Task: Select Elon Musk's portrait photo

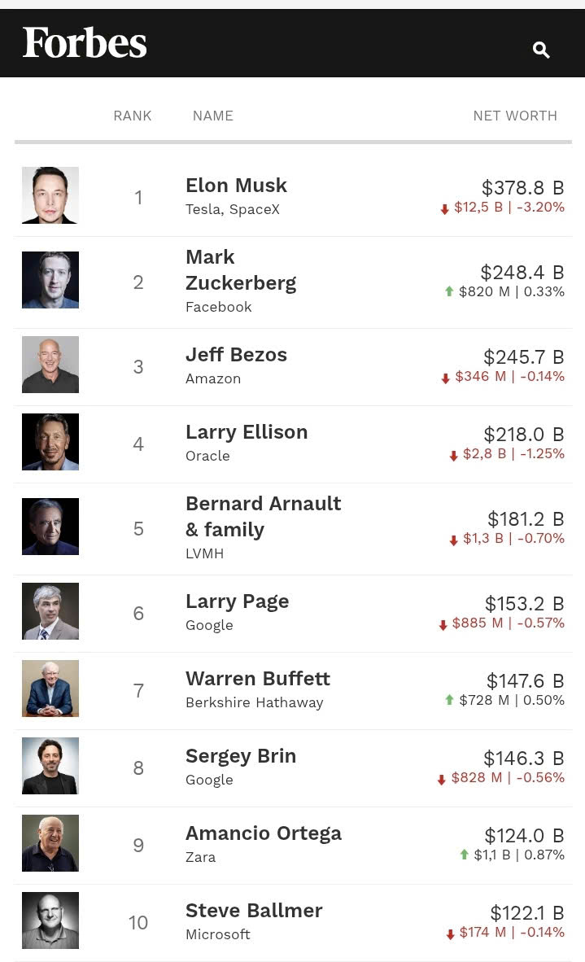Action: [50, 195]
